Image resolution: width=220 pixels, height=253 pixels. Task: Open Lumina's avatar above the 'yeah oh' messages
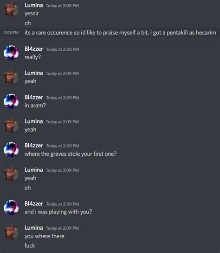click(11, 174)
